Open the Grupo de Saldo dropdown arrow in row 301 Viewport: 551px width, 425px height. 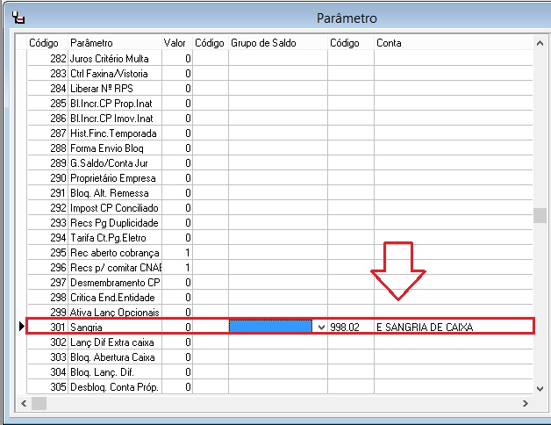click(320, 327)
